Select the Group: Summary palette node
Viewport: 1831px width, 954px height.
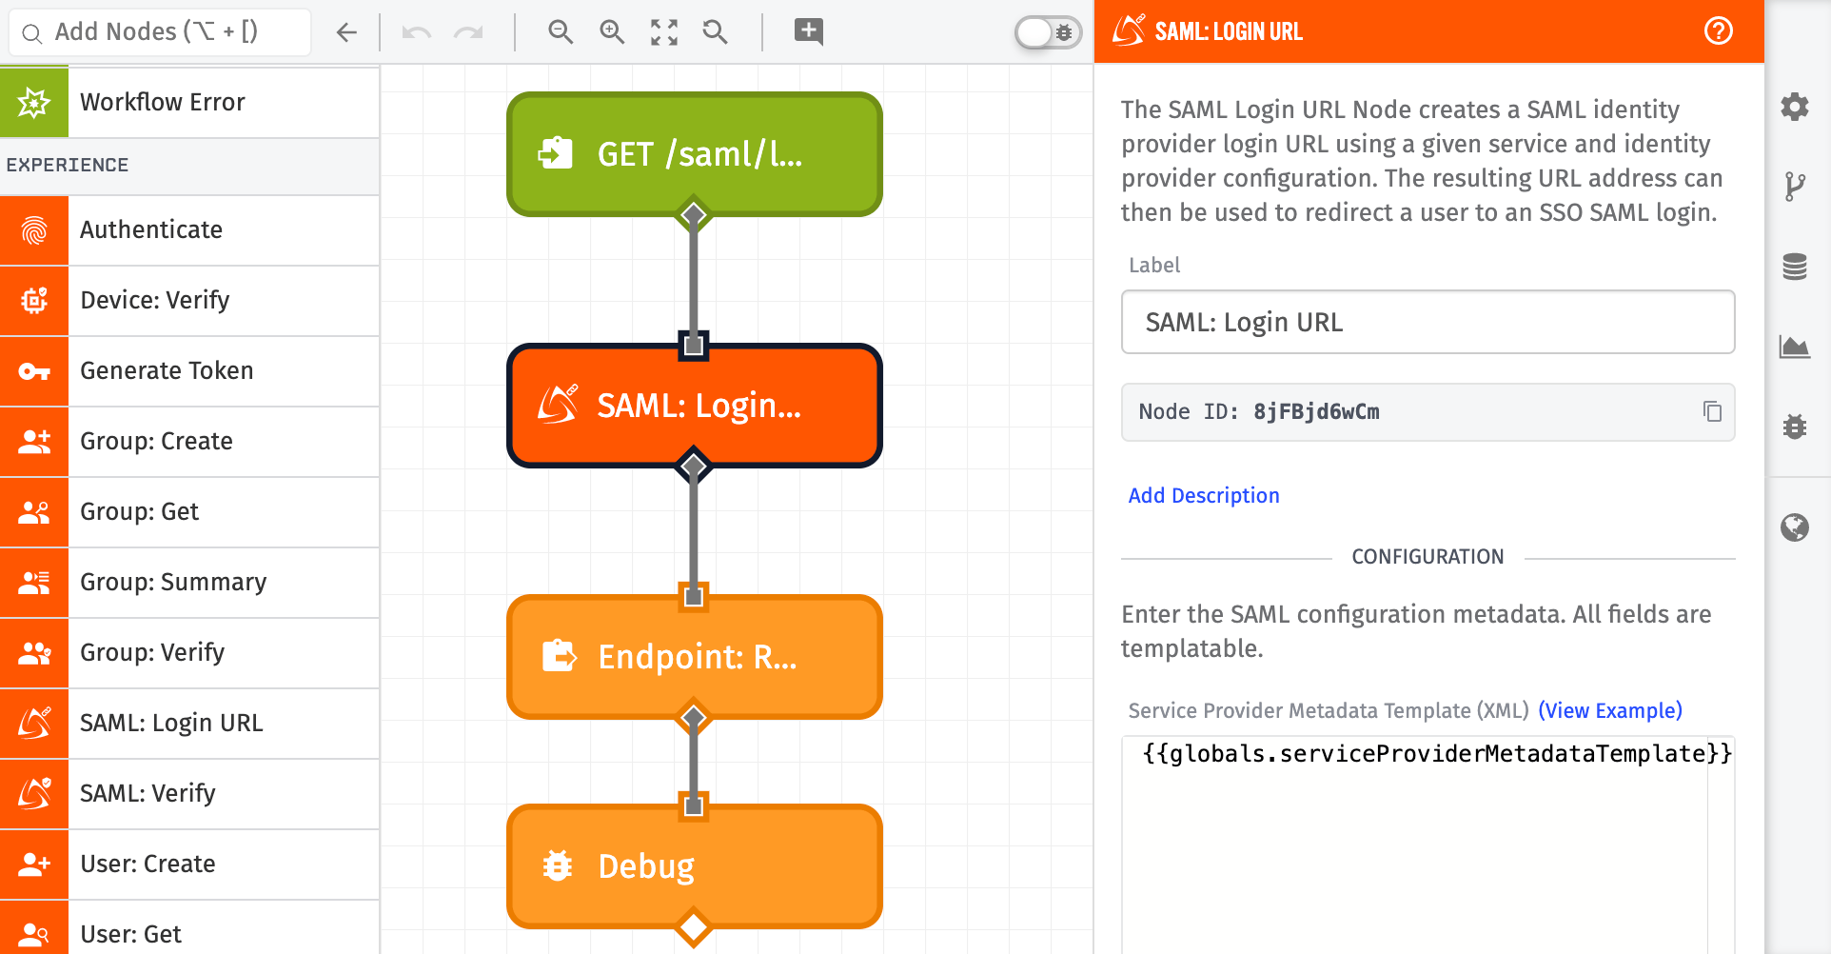[x=189, y=582]
